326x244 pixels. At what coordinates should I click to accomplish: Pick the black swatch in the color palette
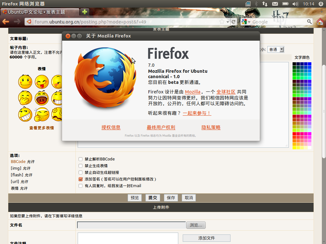294,64
